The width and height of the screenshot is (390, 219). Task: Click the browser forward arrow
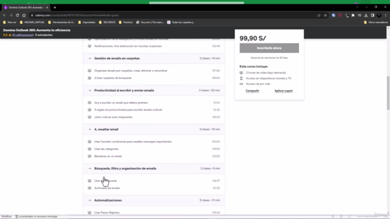[x=11, y=15]
